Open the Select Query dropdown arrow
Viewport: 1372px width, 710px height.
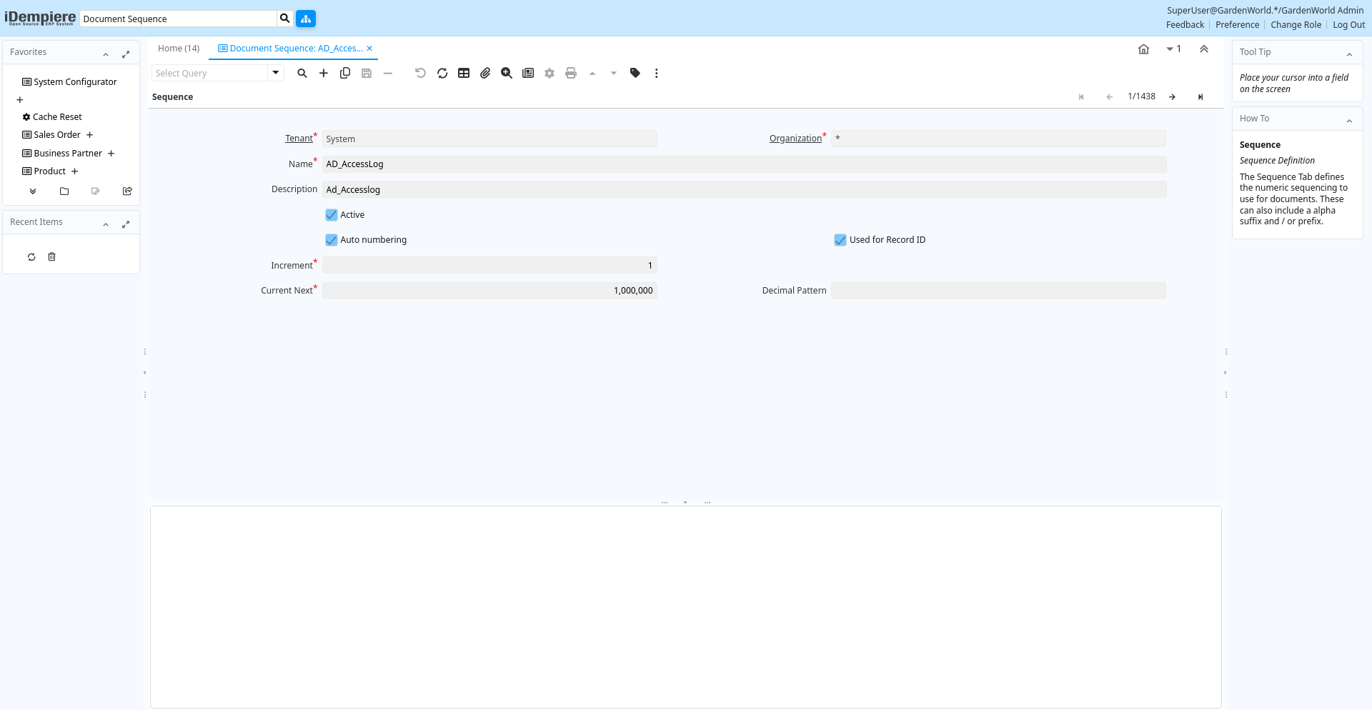pyautogui.click(x=275, y=73)
